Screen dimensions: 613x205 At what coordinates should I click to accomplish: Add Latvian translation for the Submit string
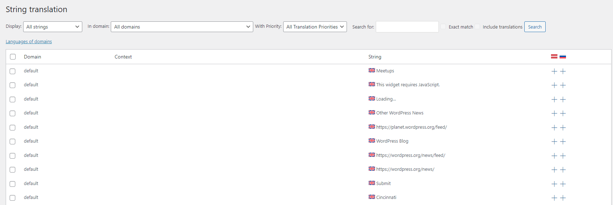tap(554, 184)
